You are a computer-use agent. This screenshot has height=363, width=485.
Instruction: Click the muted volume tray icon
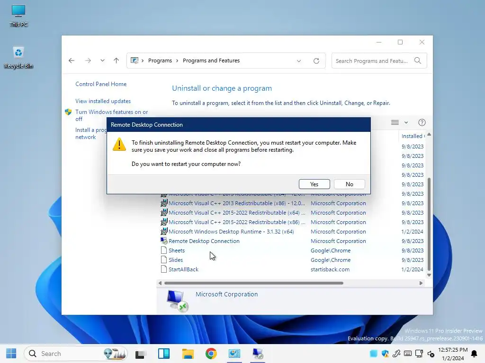coord(431,354)
